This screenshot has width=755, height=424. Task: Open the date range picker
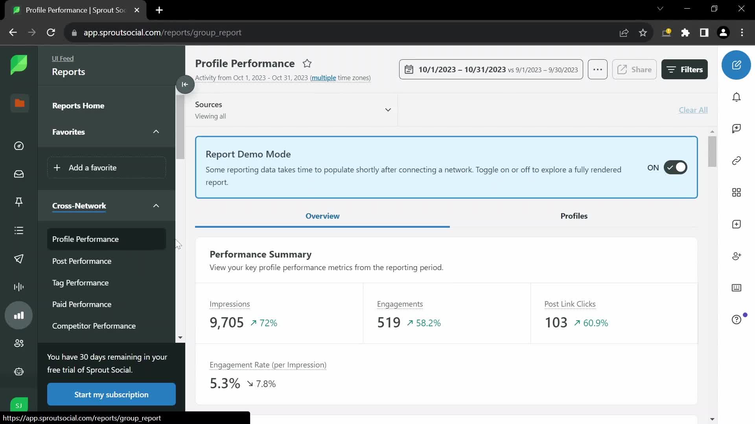pyautogui.click(x=491, y=69)
